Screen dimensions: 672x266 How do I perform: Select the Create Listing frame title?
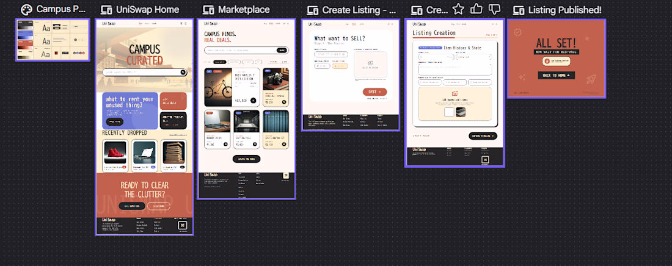pyautogui.click(x=359, y=9)
